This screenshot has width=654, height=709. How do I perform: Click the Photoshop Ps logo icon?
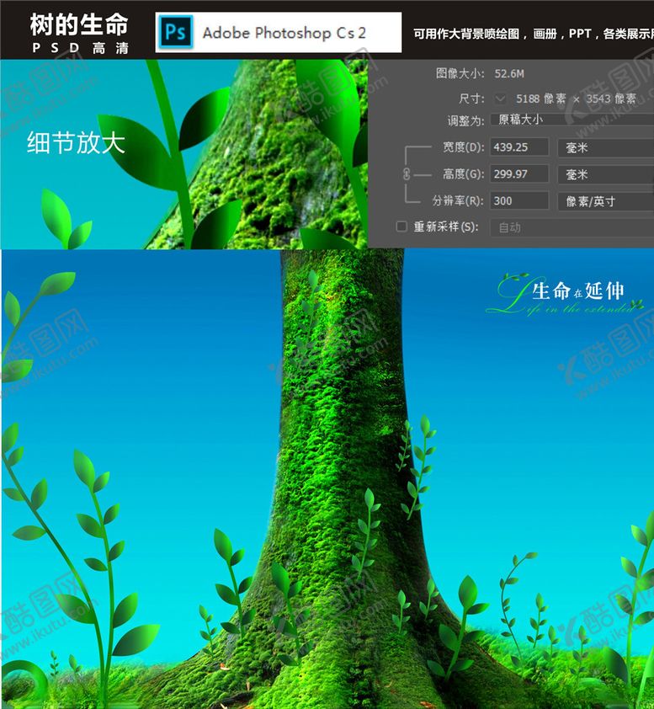click(x=176, y=33)
